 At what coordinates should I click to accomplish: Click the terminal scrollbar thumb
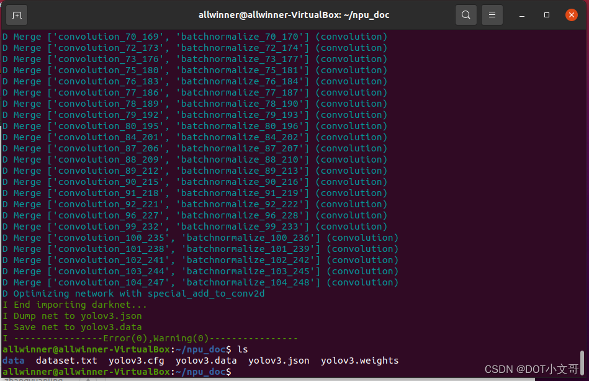pos(582,362)
